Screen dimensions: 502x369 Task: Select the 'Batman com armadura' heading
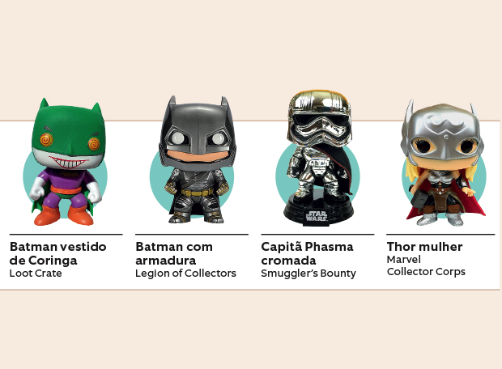174,253
